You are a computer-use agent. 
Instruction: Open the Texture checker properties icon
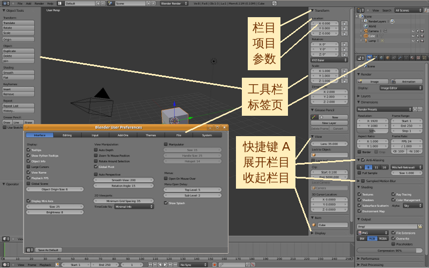point(418,58)
